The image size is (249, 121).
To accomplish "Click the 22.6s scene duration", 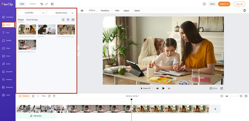I will point(213,88).
